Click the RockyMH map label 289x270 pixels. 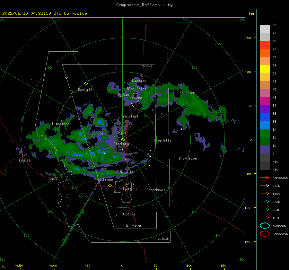(x=85, y=90)
